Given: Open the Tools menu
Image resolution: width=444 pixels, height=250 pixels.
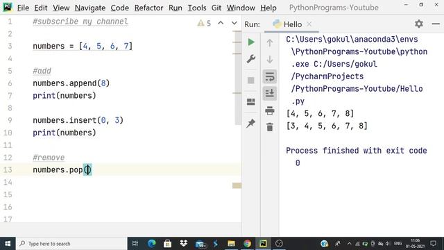Looking at the screenshot, I should (x=197, y=8).
